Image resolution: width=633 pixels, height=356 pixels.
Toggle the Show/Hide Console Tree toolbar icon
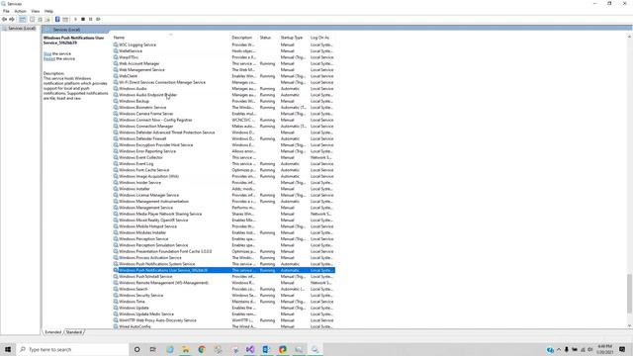tap(23, 20)
